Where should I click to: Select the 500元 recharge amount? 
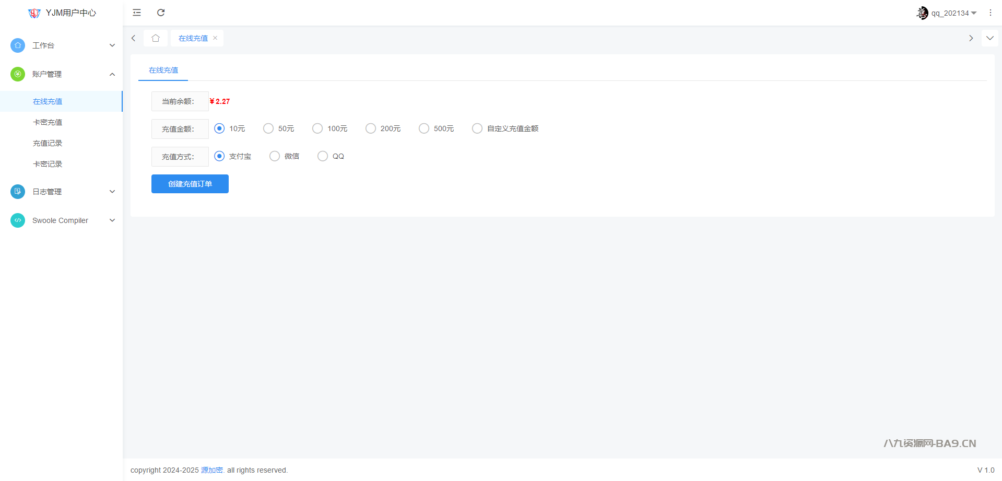(x=424, y=128)
